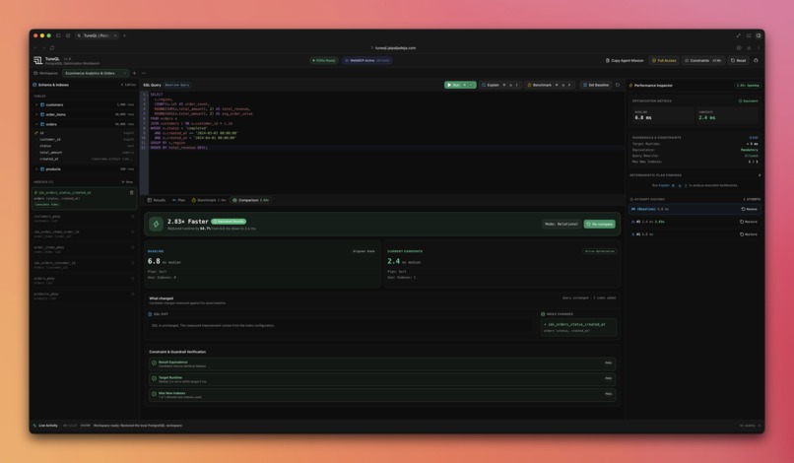Click the Attempt History clock icon
This screenshot has height=463, width=794.
coord(631,200)
